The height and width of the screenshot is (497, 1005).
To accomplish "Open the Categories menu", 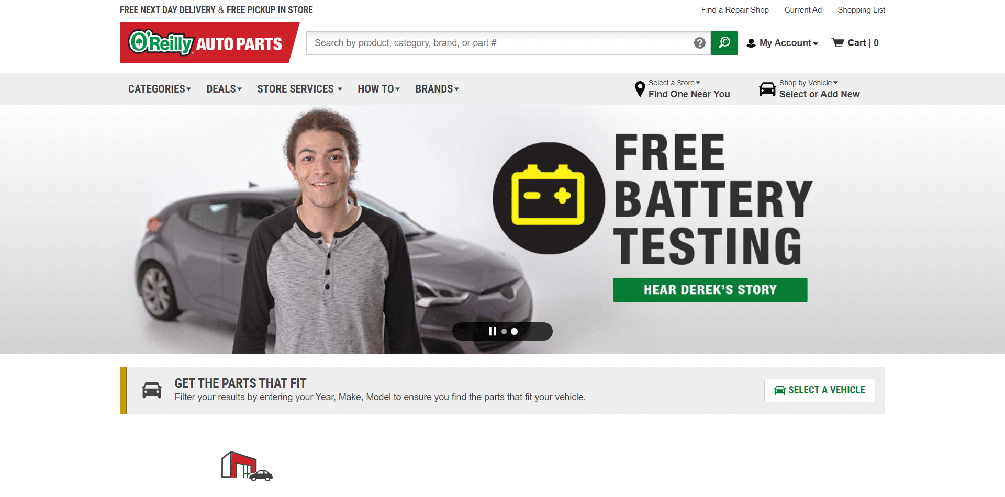I will [x=160, y=89].
